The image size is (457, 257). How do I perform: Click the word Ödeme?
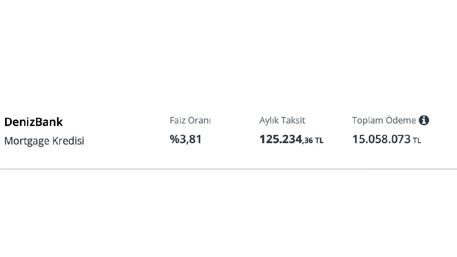point(401,120)
